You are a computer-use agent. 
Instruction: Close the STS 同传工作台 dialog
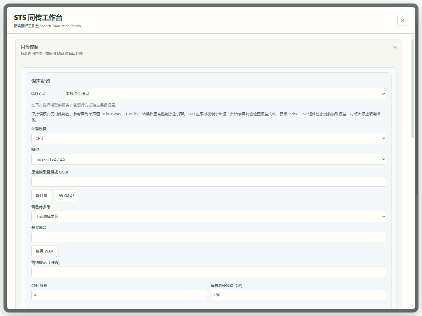(402, 20)
